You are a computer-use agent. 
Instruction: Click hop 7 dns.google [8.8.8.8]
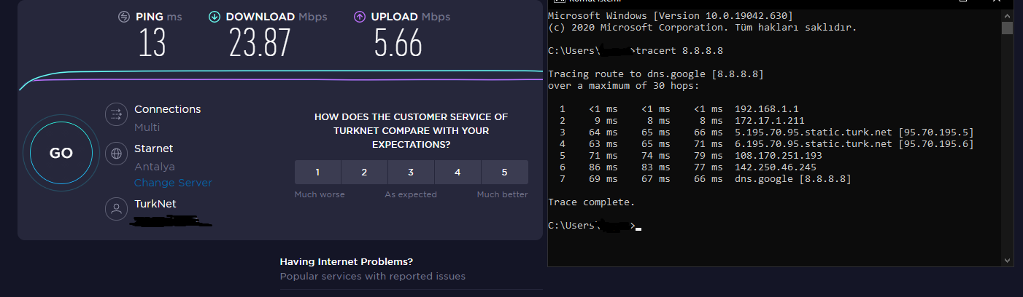(794, 178)
